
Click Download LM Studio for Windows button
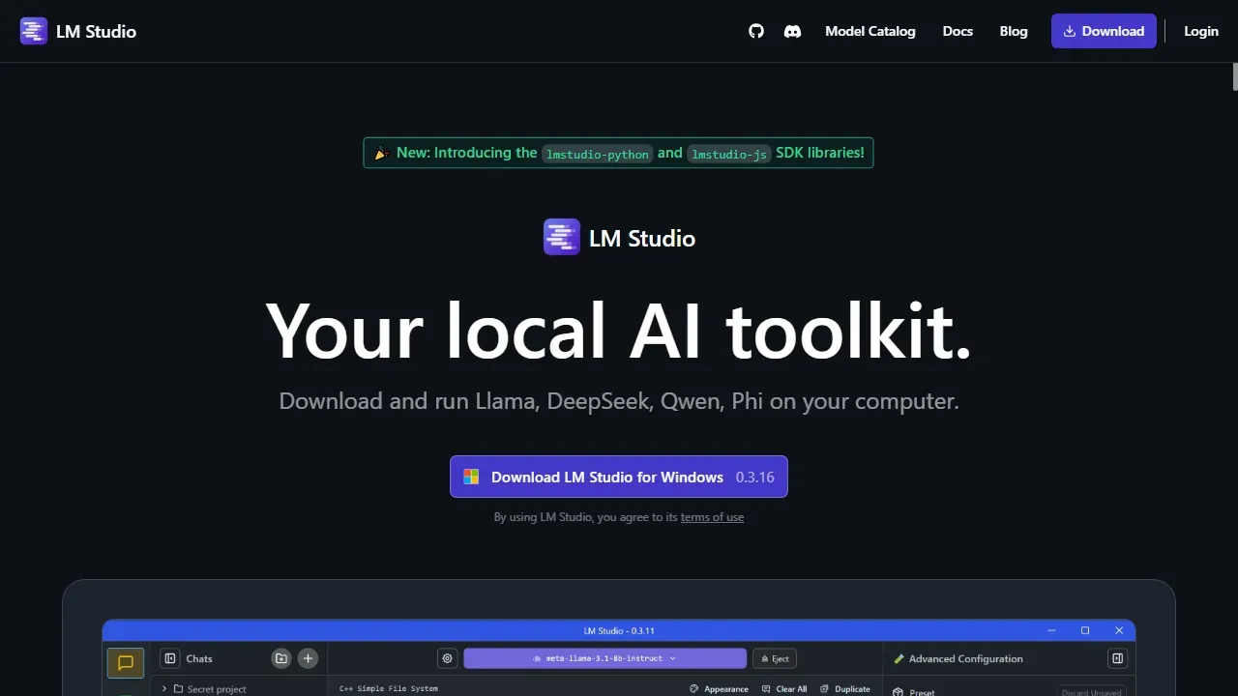pyautogui.click(x=618, y=477)
